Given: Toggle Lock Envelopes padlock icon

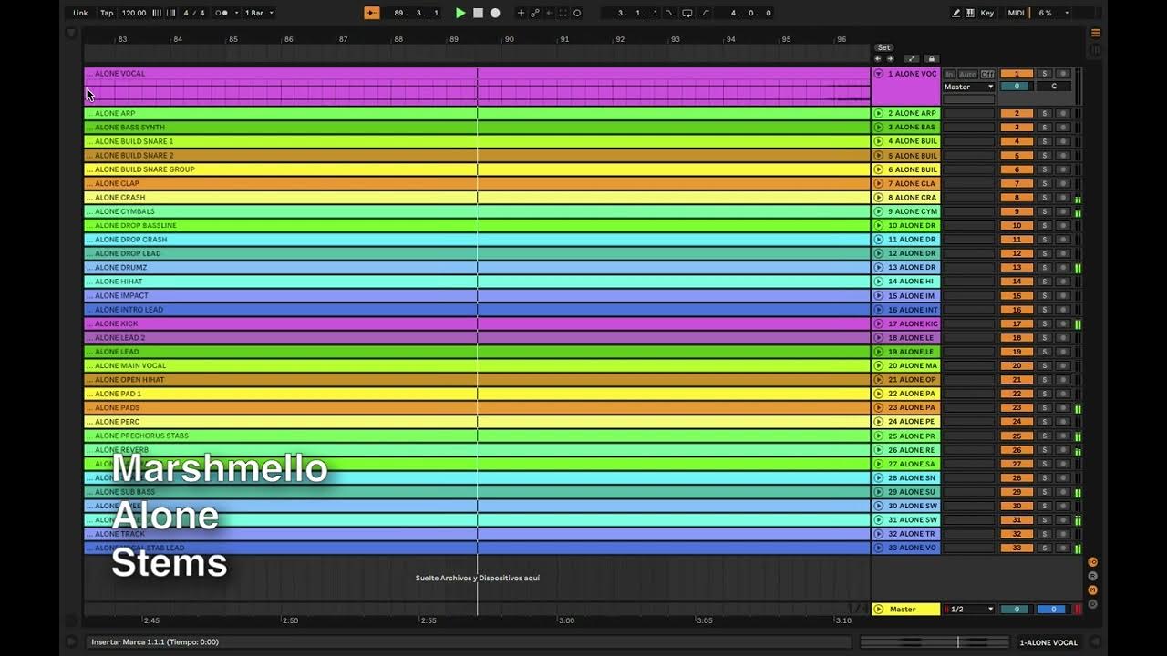Looking at the screenshot, I should click(931, 58).
